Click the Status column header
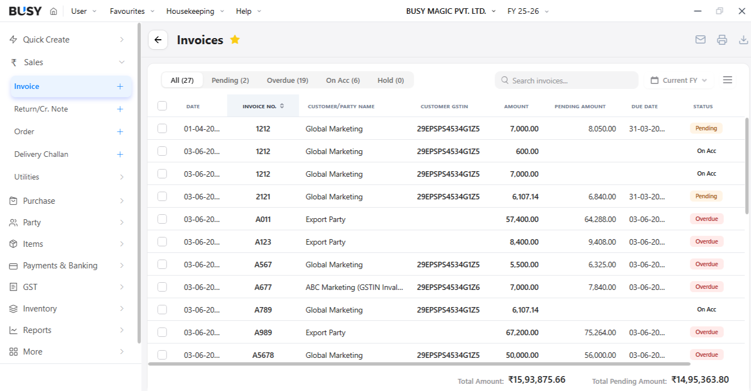Image resolution: width=751 pixels, height=391 pixels. (703, 107)
